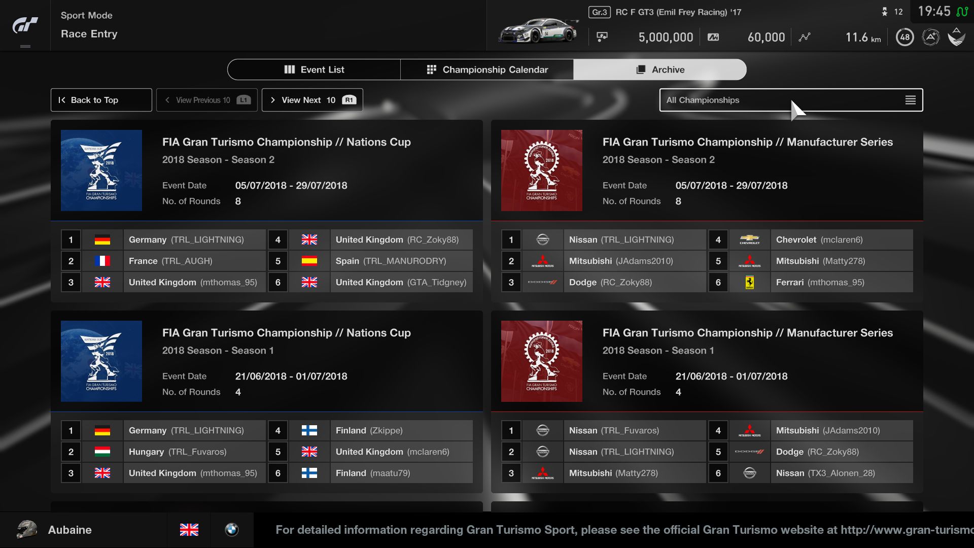Select the Championship Calendar tab
974x548 pixels.
click(487, 70)
